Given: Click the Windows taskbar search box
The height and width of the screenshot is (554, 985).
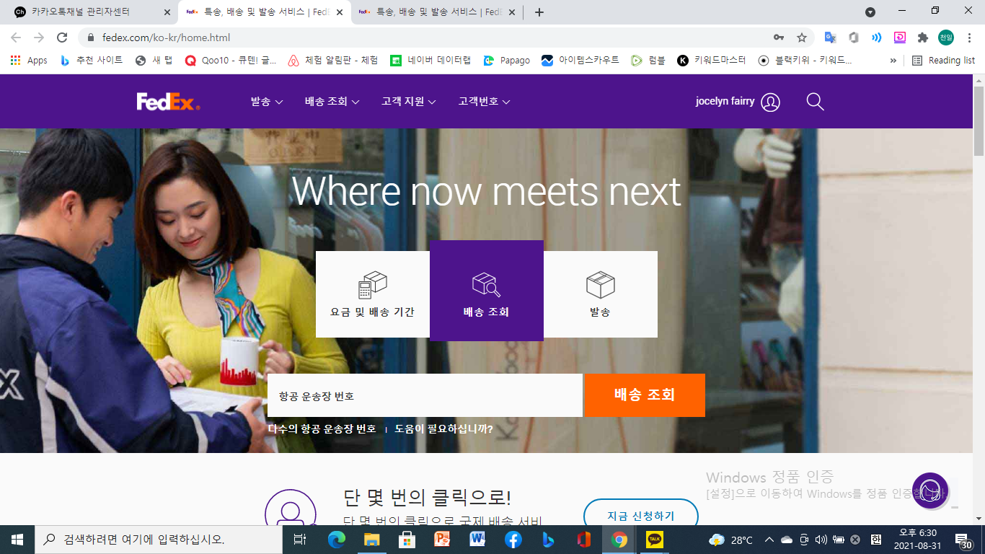Looking at the screenshot, I should coord(158,540).
